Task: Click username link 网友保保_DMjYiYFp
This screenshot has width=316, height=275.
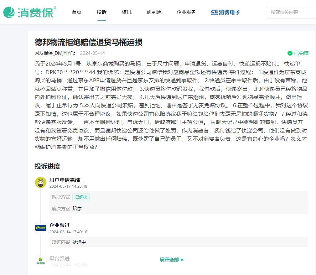Action: (x=55, y=53)
